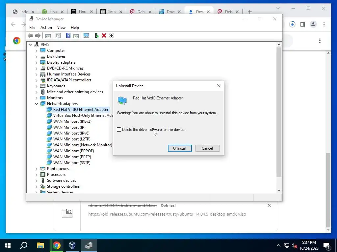Open a new Chrome tab with plus button
The image size is (337, 252).
249,12
